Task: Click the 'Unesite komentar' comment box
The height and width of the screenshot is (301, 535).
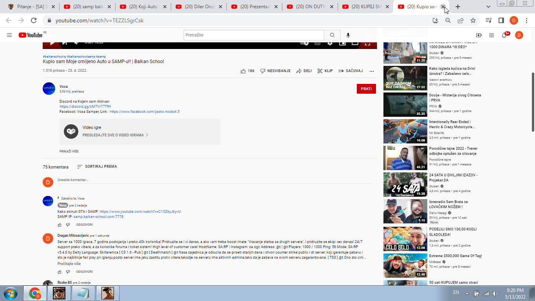Action: coord(215,180)
